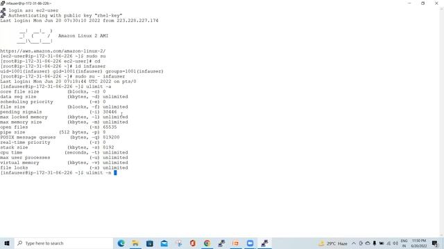Click the stack size value 8192

click(x=108, y=147)
